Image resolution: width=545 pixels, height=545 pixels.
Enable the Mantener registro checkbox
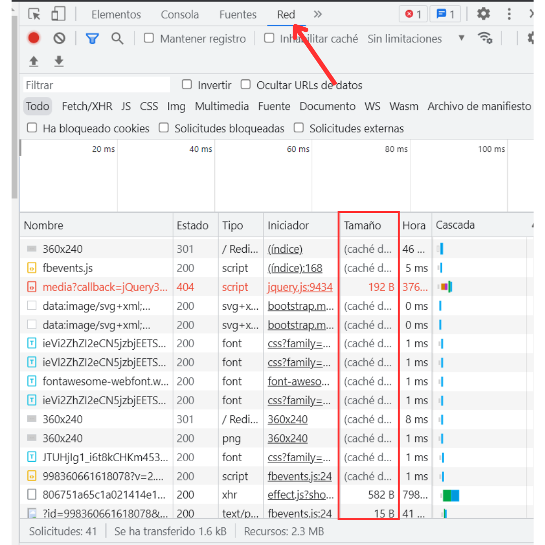coord(149,38)
